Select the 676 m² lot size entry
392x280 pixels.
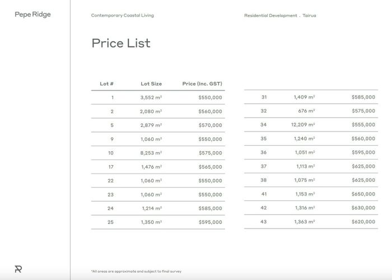(x=306, y=111)
